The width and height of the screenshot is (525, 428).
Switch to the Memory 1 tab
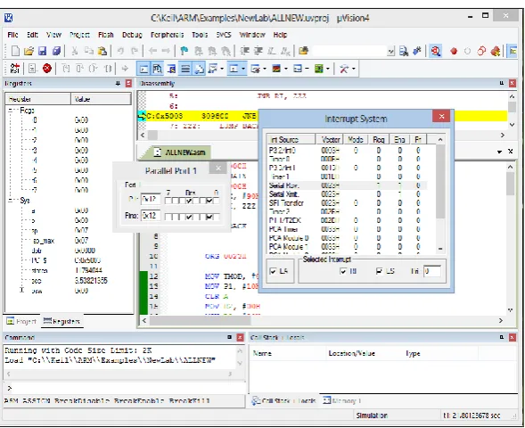[x=342, y=400]
